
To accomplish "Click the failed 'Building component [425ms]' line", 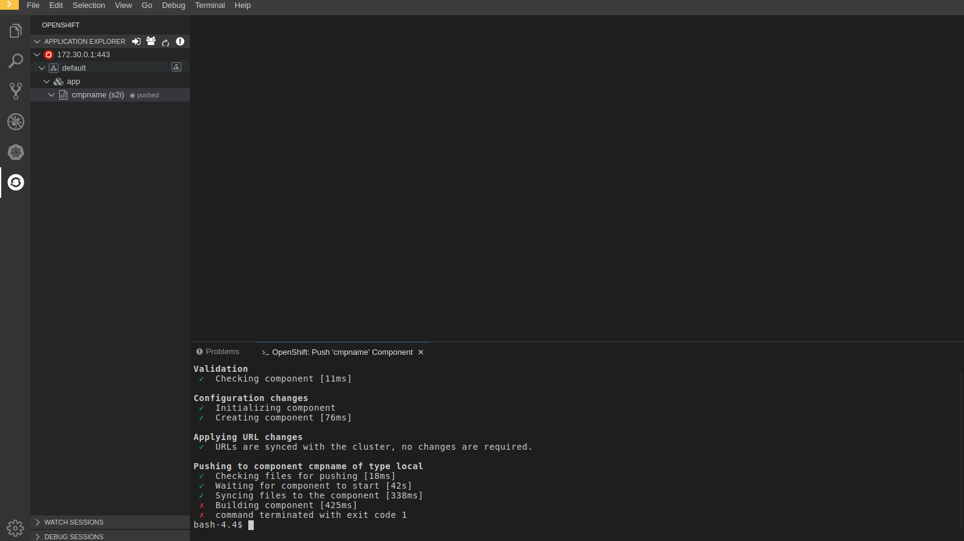I will click(x=286, y=505).
